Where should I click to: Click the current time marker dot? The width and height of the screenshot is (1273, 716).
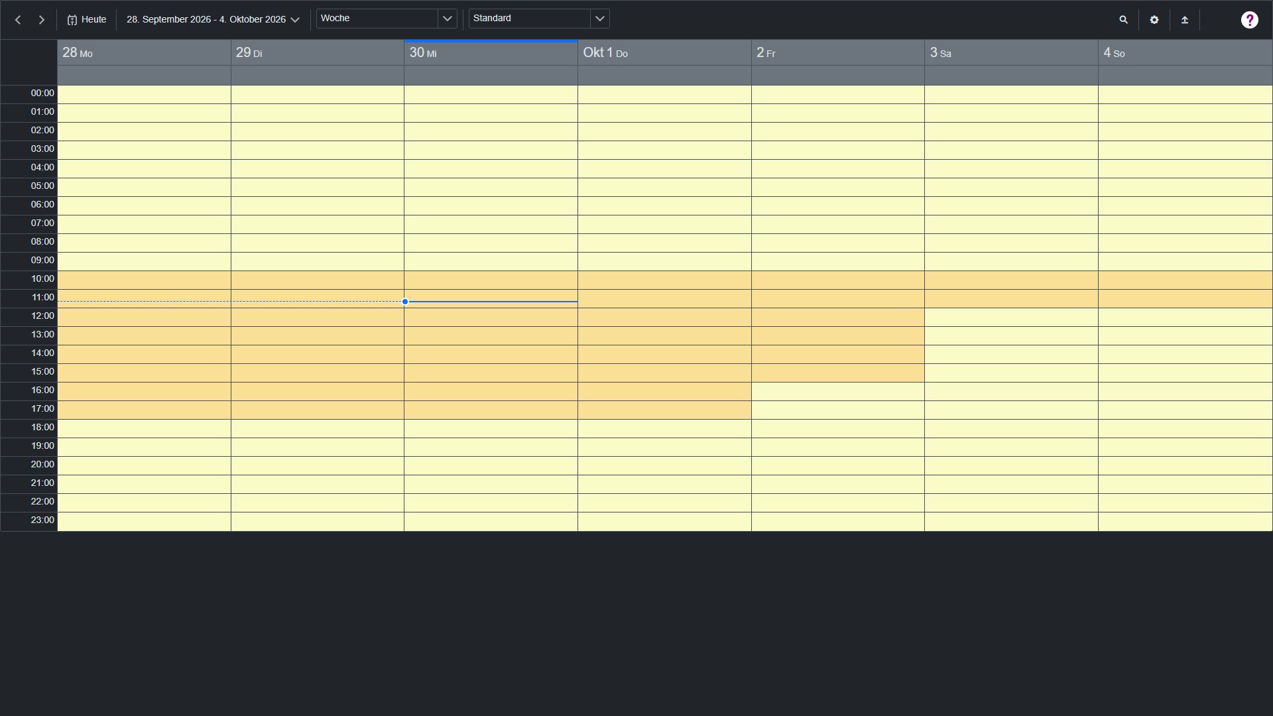(405, 302)
